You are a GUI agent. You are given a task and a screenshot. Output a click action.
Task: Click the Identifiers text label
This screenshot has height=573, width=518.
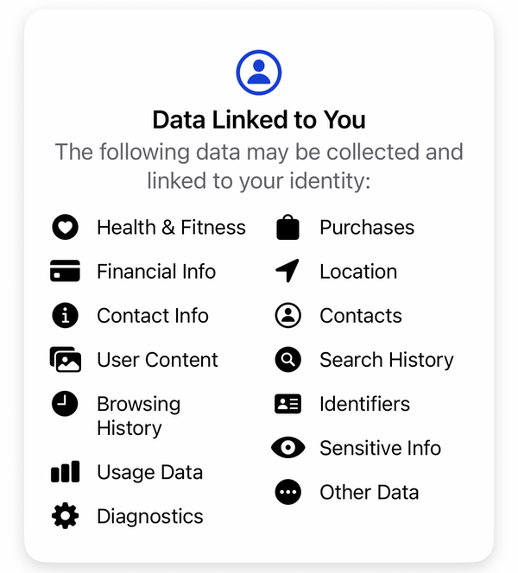[365, 404]
